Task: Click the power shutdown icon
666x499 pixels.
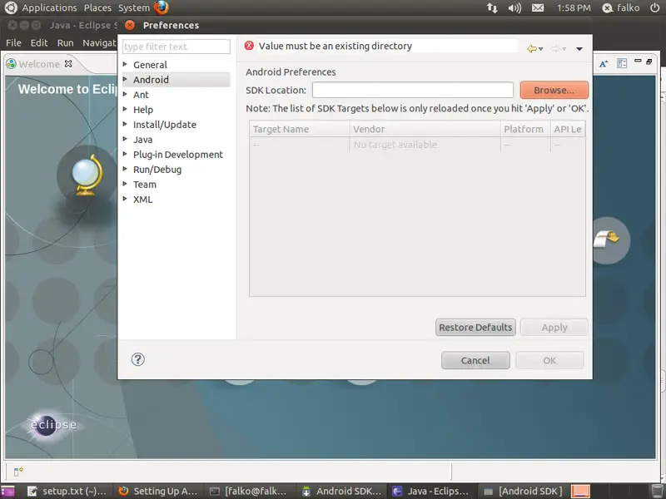Action: 655,7
